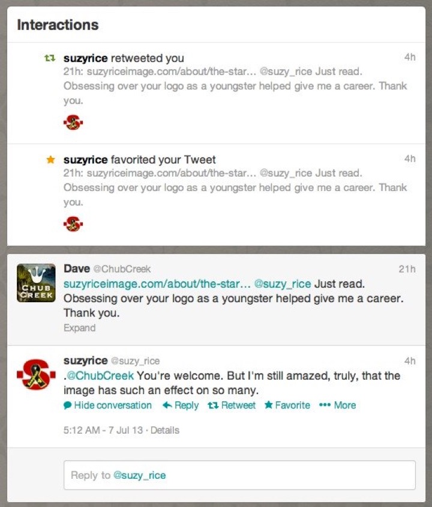This screenshot has width=432, height=507.
Task: Retweet suzyrice's reply
Action: click(x=232, y=405)
